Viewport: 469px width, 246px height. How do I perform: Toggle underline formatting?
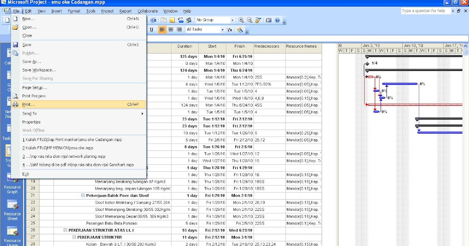pyautogui.click(x=151, y=29)
